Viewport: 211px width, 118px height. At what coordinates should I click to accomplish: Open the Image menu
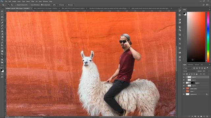tap(14, 1)
